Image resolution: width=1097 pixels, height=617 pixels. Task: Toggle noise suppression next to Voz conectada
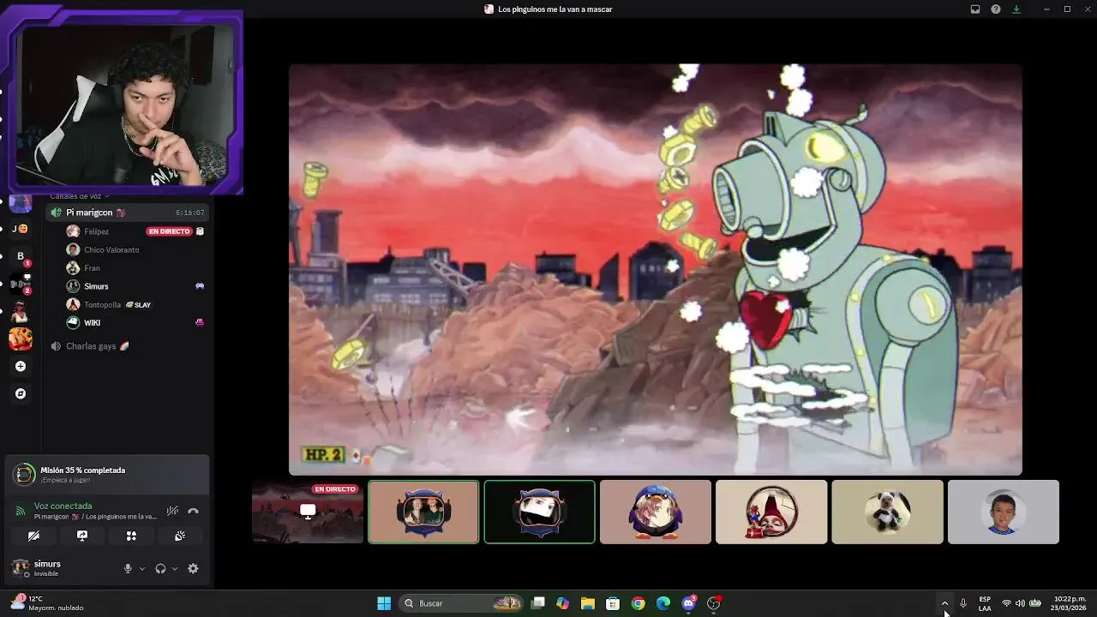coord(172,511)
